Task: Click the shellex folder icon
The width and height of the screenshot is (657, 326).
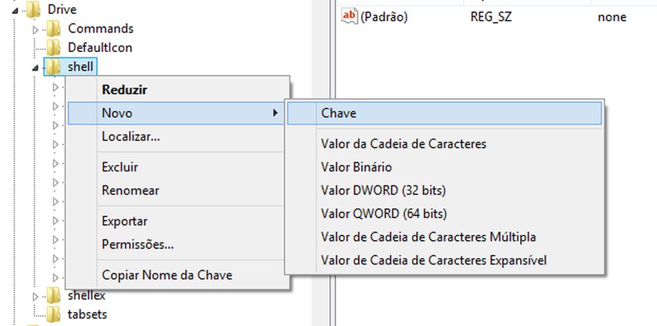Action: (x=55, y=295)
